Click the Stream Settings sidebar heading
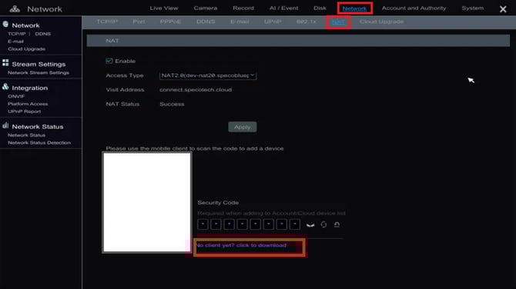 [x=39, y=64]
